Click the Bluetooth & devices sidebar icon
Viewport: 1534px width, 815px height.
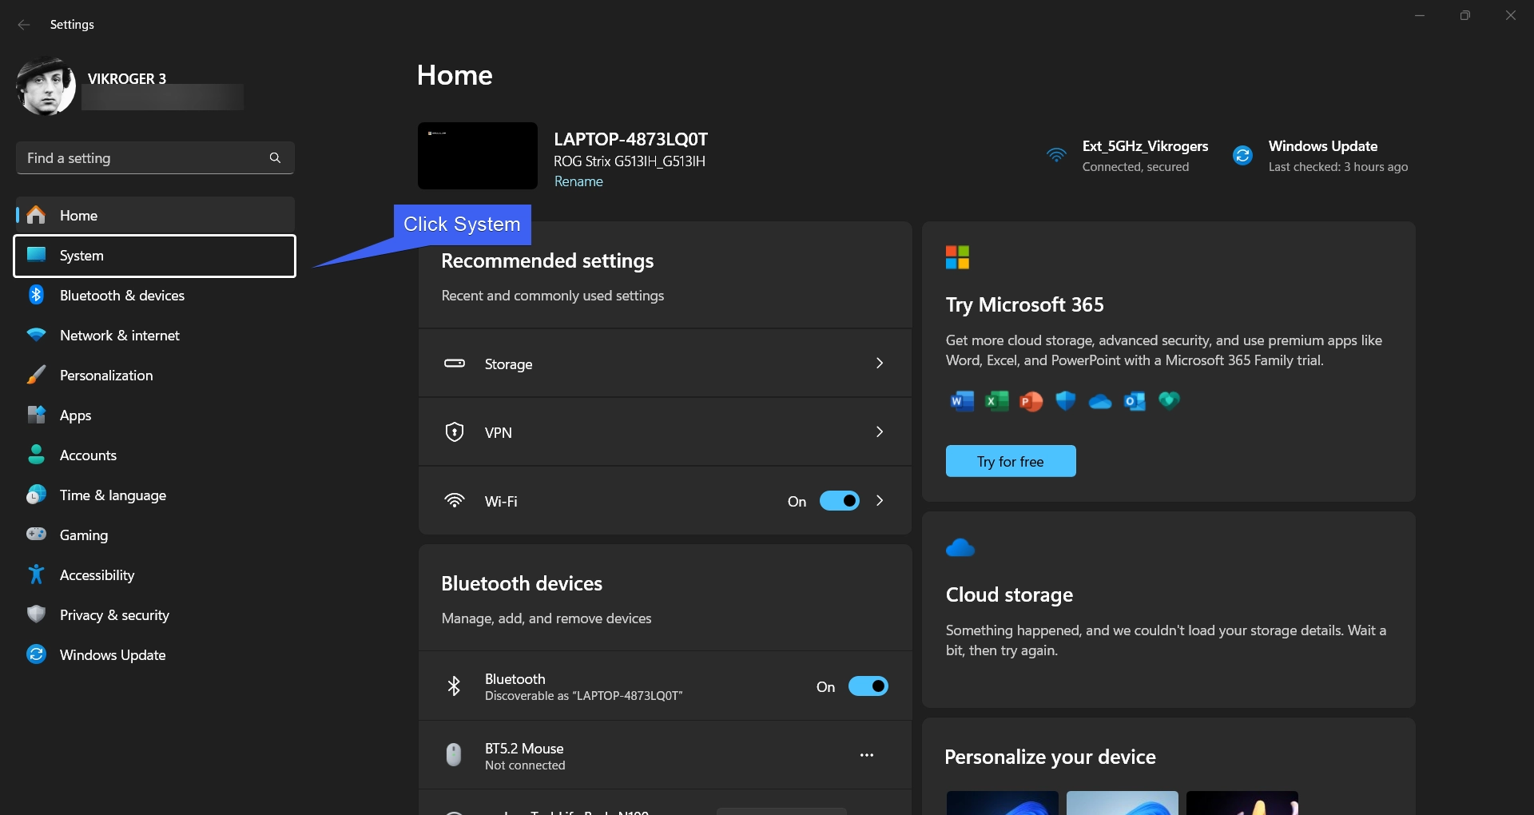point(36,295)
